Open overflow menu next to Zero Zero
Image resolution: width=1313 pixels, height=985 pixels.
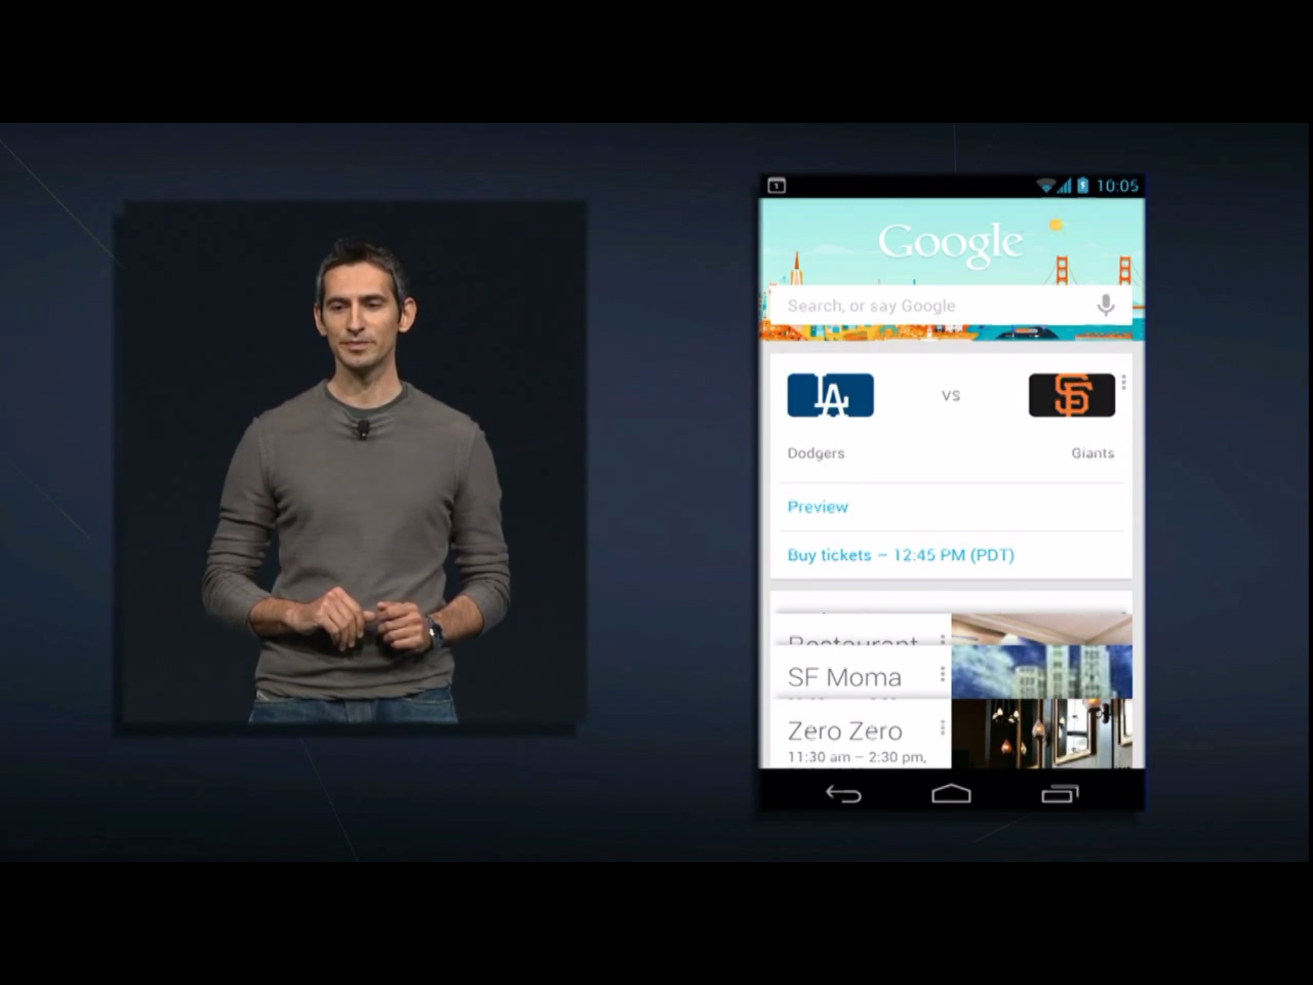pos(942,727)
